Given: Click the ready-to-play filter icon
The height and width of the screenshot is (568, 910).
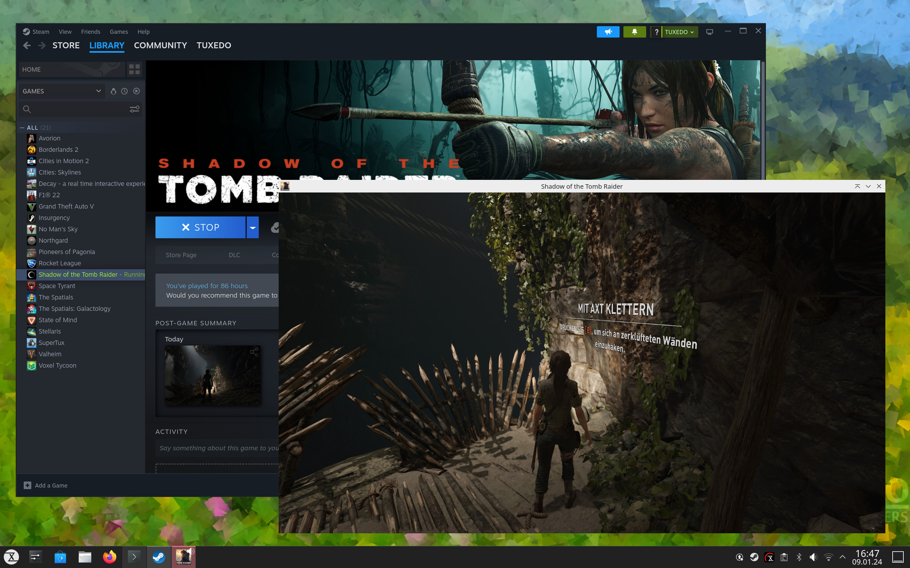Looking at the screenshot, I should coord(136,91).
